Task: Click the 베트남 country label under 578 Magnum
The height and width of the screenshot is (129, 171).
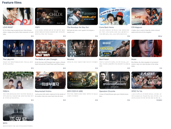Action: 160,36
